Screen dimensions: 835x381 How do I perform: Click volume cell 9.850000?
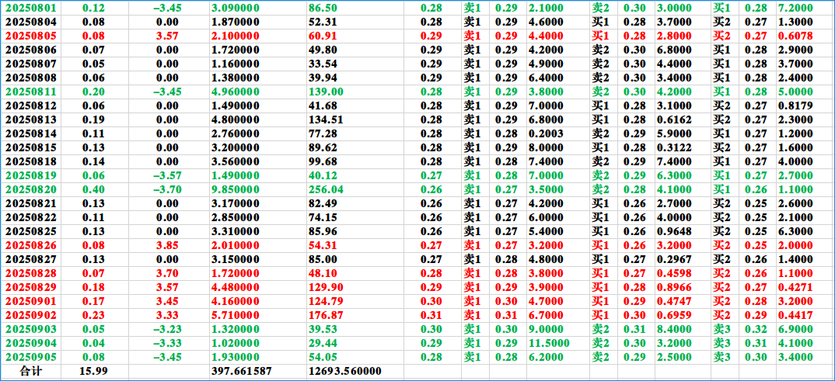[236, 189]
